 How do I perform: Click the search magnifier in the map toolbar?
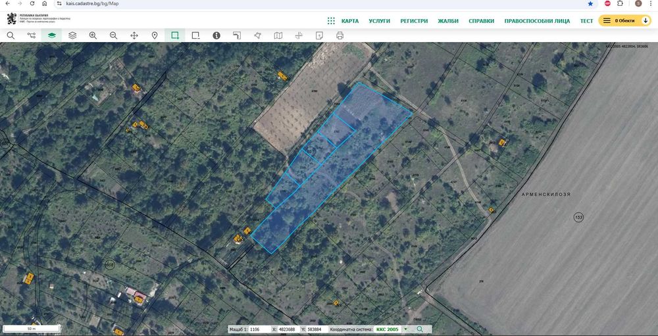tap(11, 36)
